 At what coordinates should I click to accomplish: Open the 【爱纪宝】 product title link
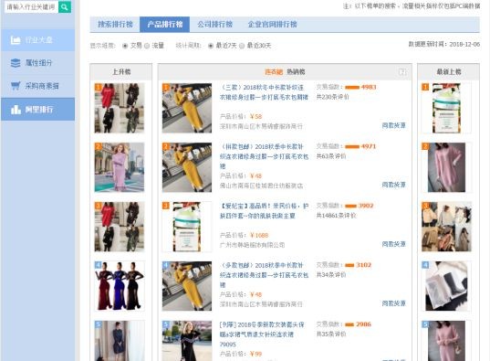pyautogui.click(x=264, y=211)
